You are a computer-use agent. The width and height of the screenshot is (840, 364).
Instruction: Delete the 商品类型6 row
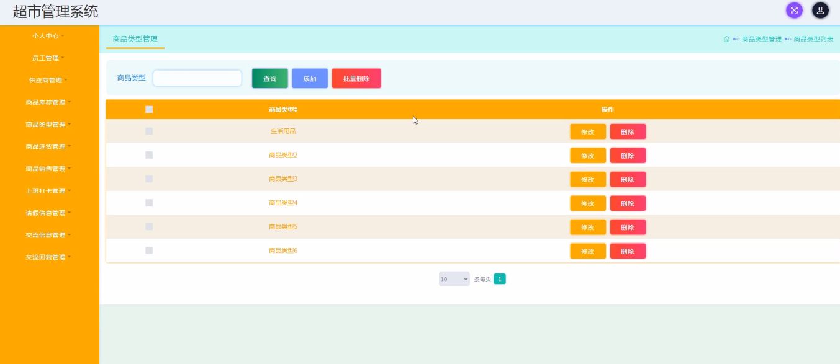(628, 251)
